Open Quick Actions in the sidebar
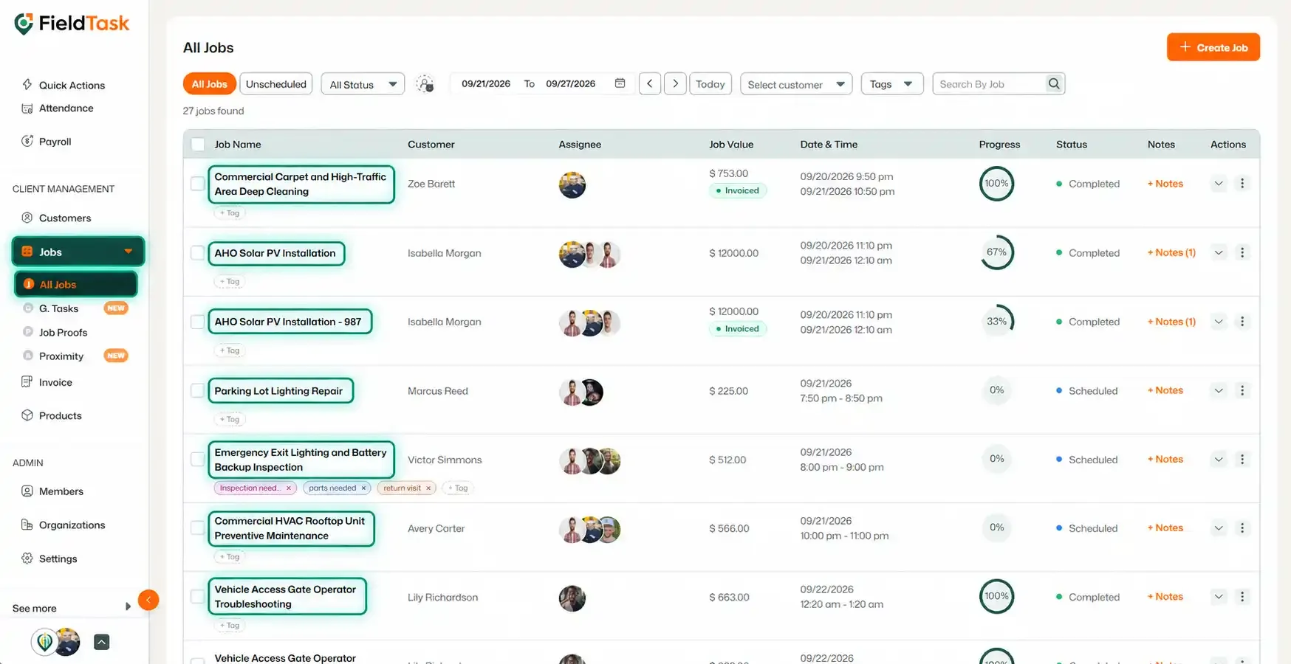The image size is (1291, 664). 63,85
